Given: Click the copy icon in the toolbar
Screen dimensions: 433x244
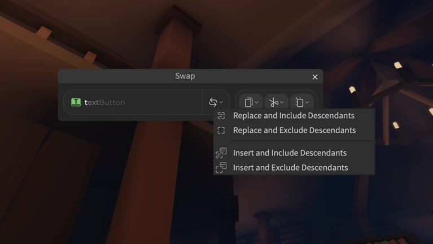Looking at the screenshot, I should coord(248,103).
